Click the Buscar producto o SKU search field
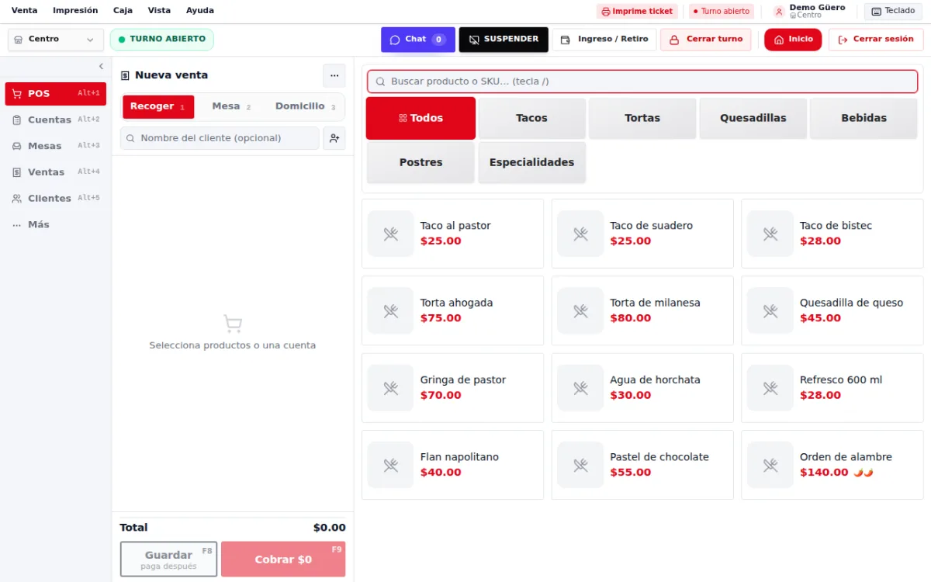This screenshot has width=931, height=582. 642,81
